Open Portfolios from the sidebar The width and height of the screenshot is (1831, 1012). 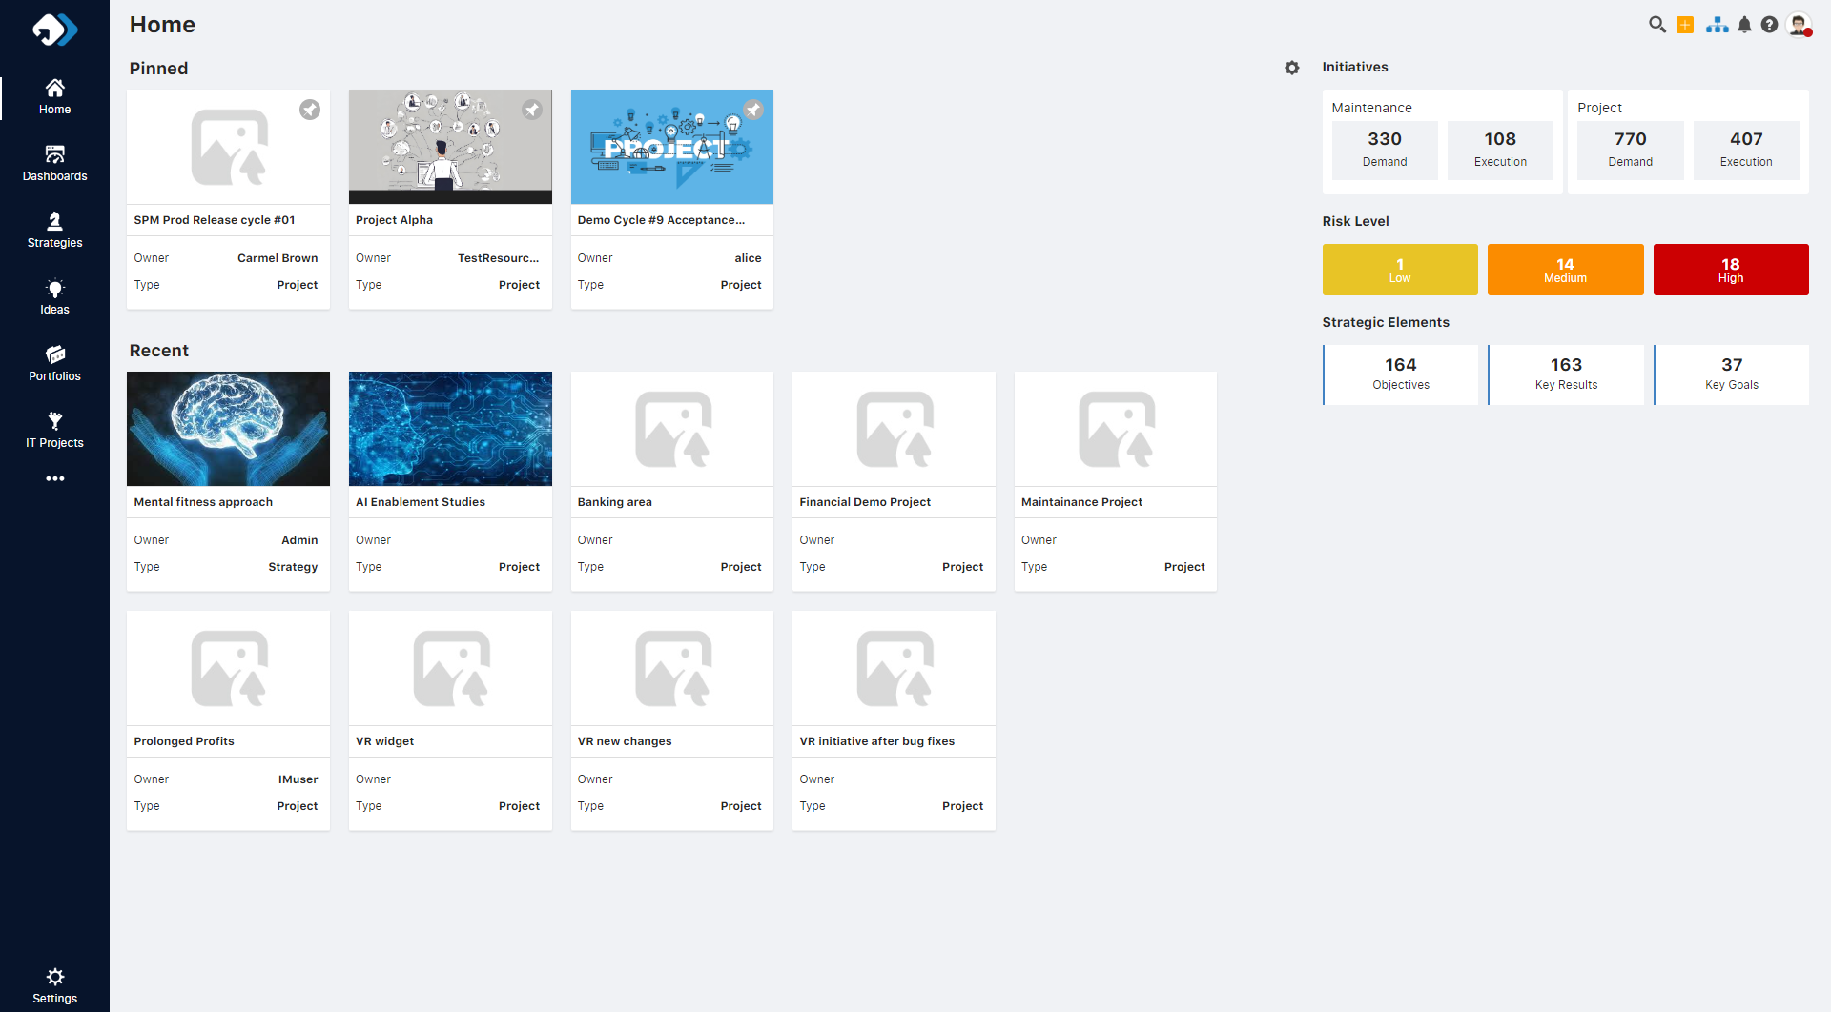pyautogui.click(x=55, y=363)
